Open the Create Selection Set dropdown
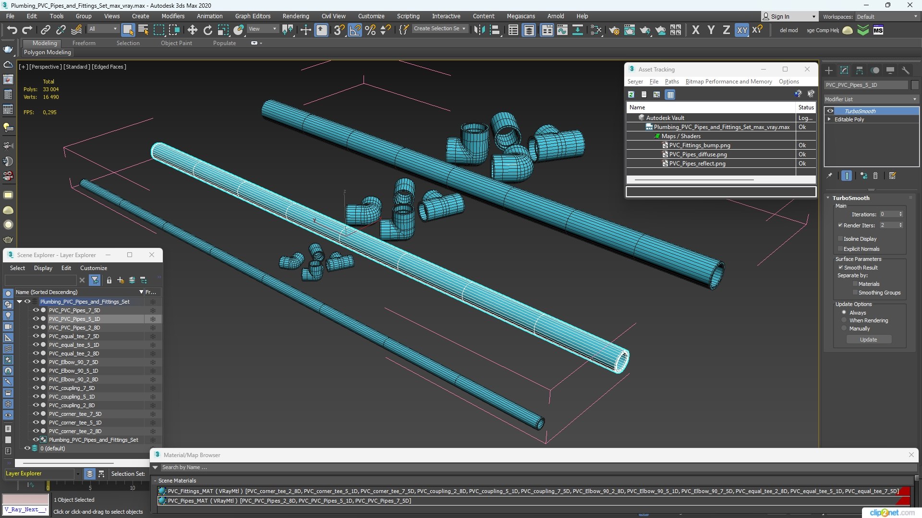922x518 pixels. 439,29
